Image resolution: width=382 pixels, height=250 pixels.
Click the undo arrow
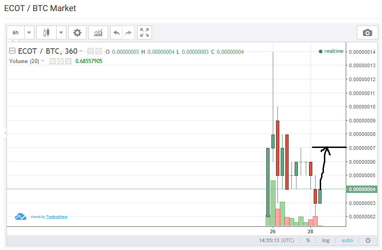click(x=117, y=32)
